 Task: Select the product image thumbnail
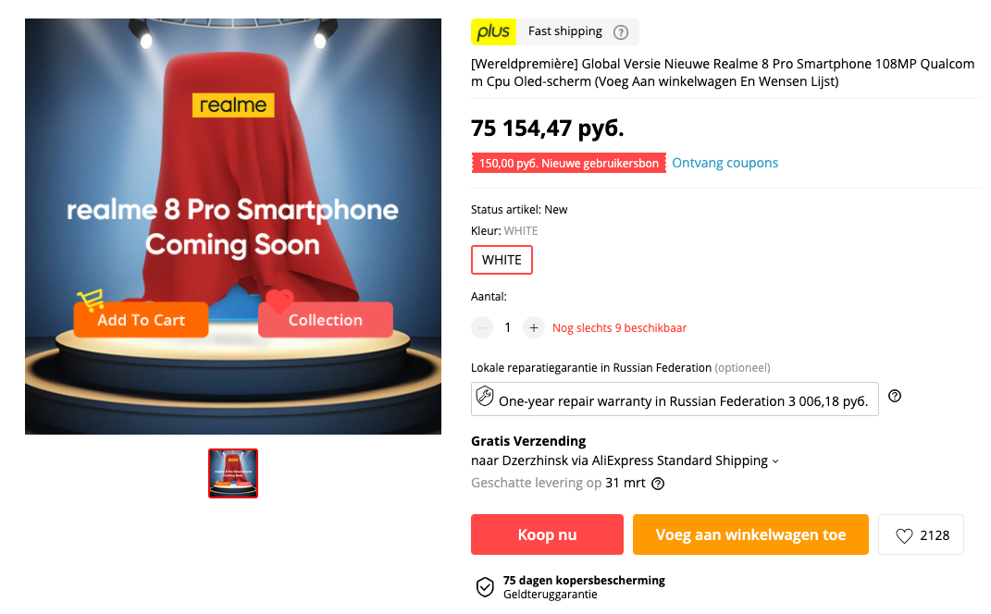point(233,473)
